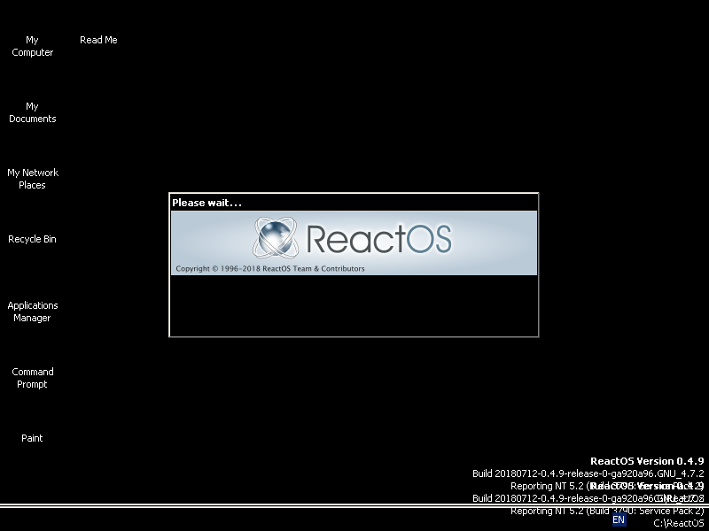Select the Recycle Bin label text
This screenshot has width=709, height=531.
pyautogui.click(x=32, y=239)
